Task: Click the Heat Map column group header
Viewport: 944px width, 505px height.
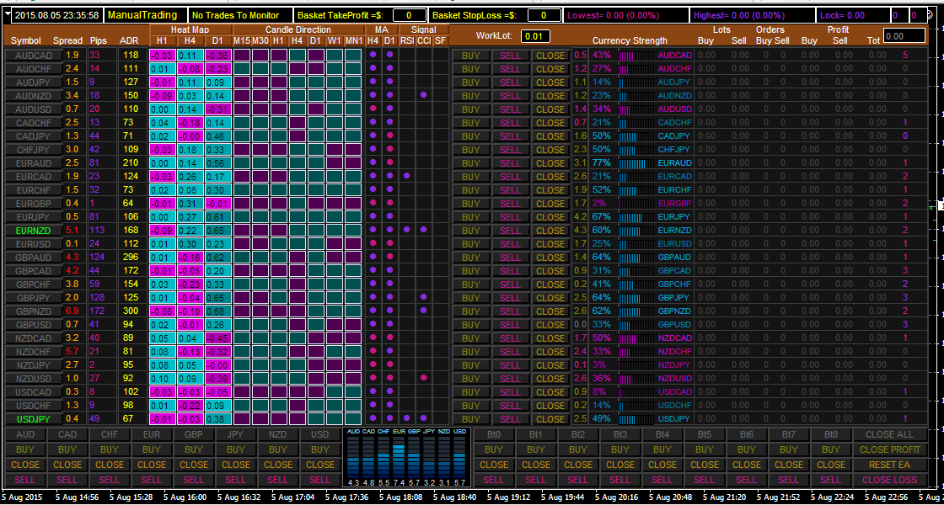Action: (x=190, y=29)
